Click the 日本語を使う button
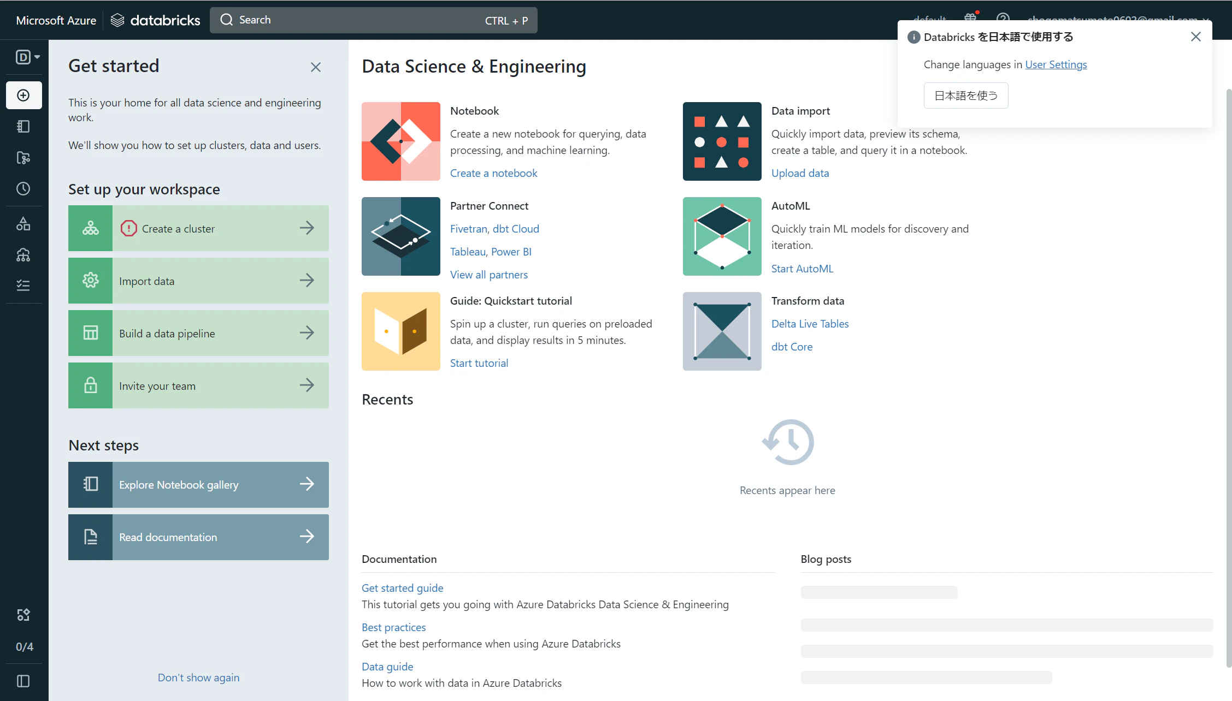 pyautogui.click(x=966, y=96)
